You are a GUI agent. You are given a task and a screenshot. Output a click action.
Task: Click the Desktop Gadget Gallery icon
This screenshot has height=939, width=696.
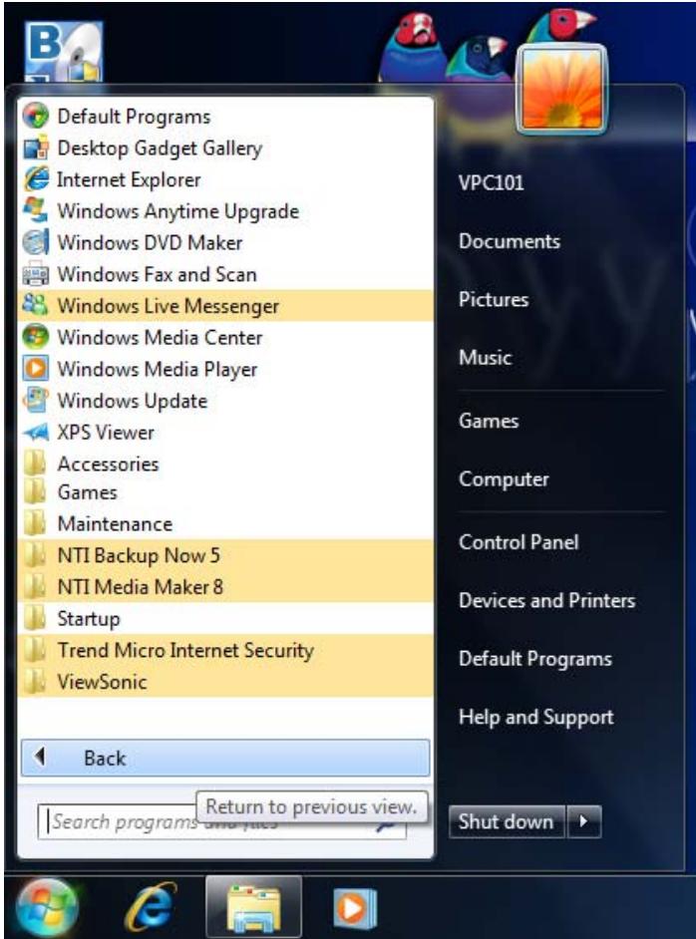point(35,148)
